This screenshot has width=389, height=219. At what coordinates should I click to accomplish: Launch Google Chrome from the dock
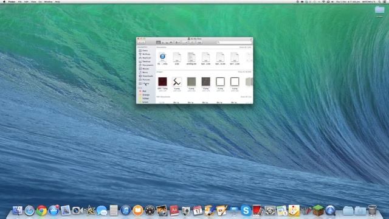[x=41, y=211]
